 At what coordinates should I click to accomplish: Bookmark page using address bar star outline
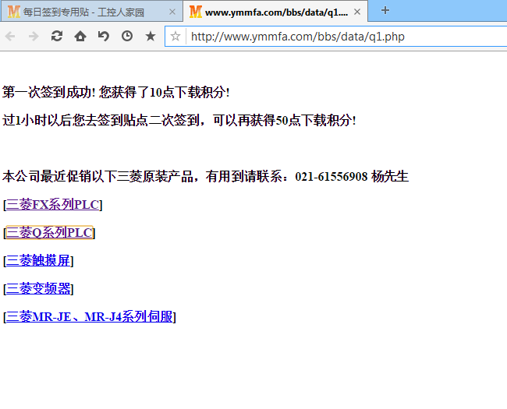tap(175, 36)
